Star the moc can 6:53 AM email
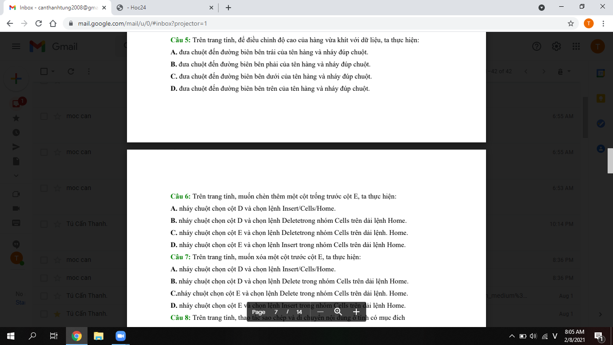Screen dimensions: 613x345 57,188
